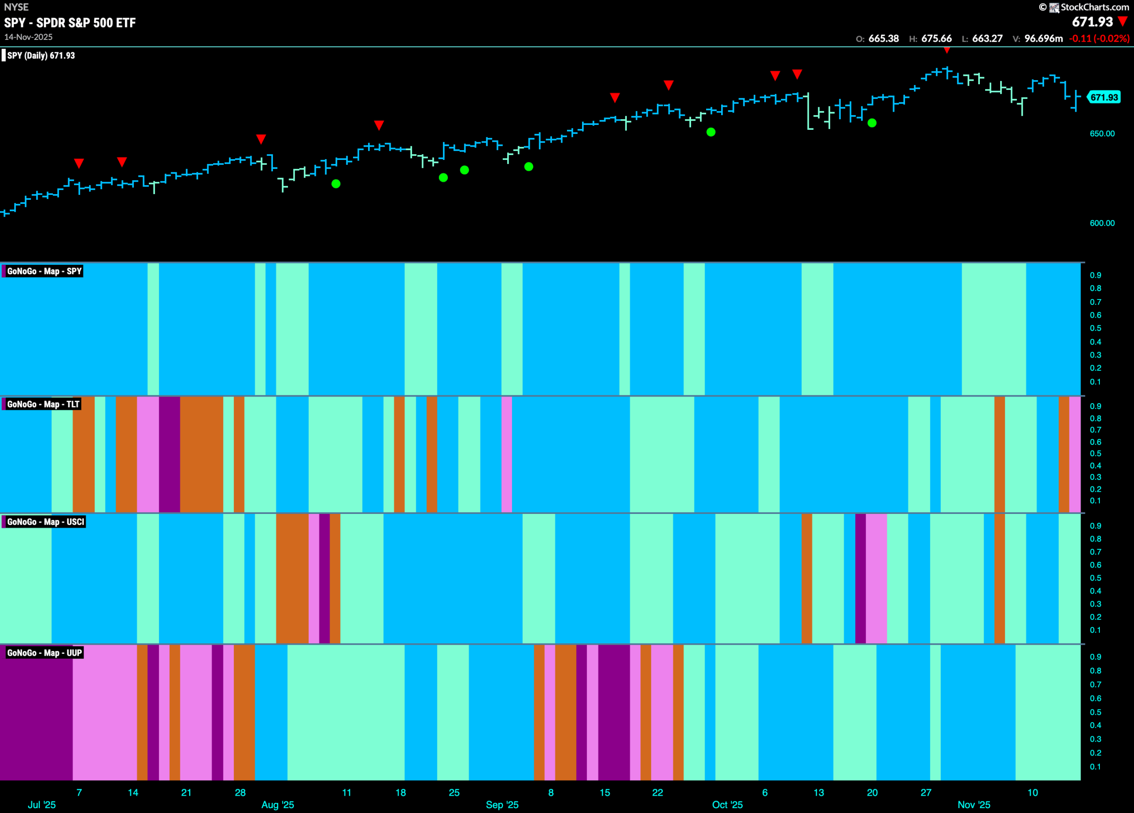Screen dimensions: 1134x813
Task: Click the red triangle marker in mid-August
Action: coord(379,125)
